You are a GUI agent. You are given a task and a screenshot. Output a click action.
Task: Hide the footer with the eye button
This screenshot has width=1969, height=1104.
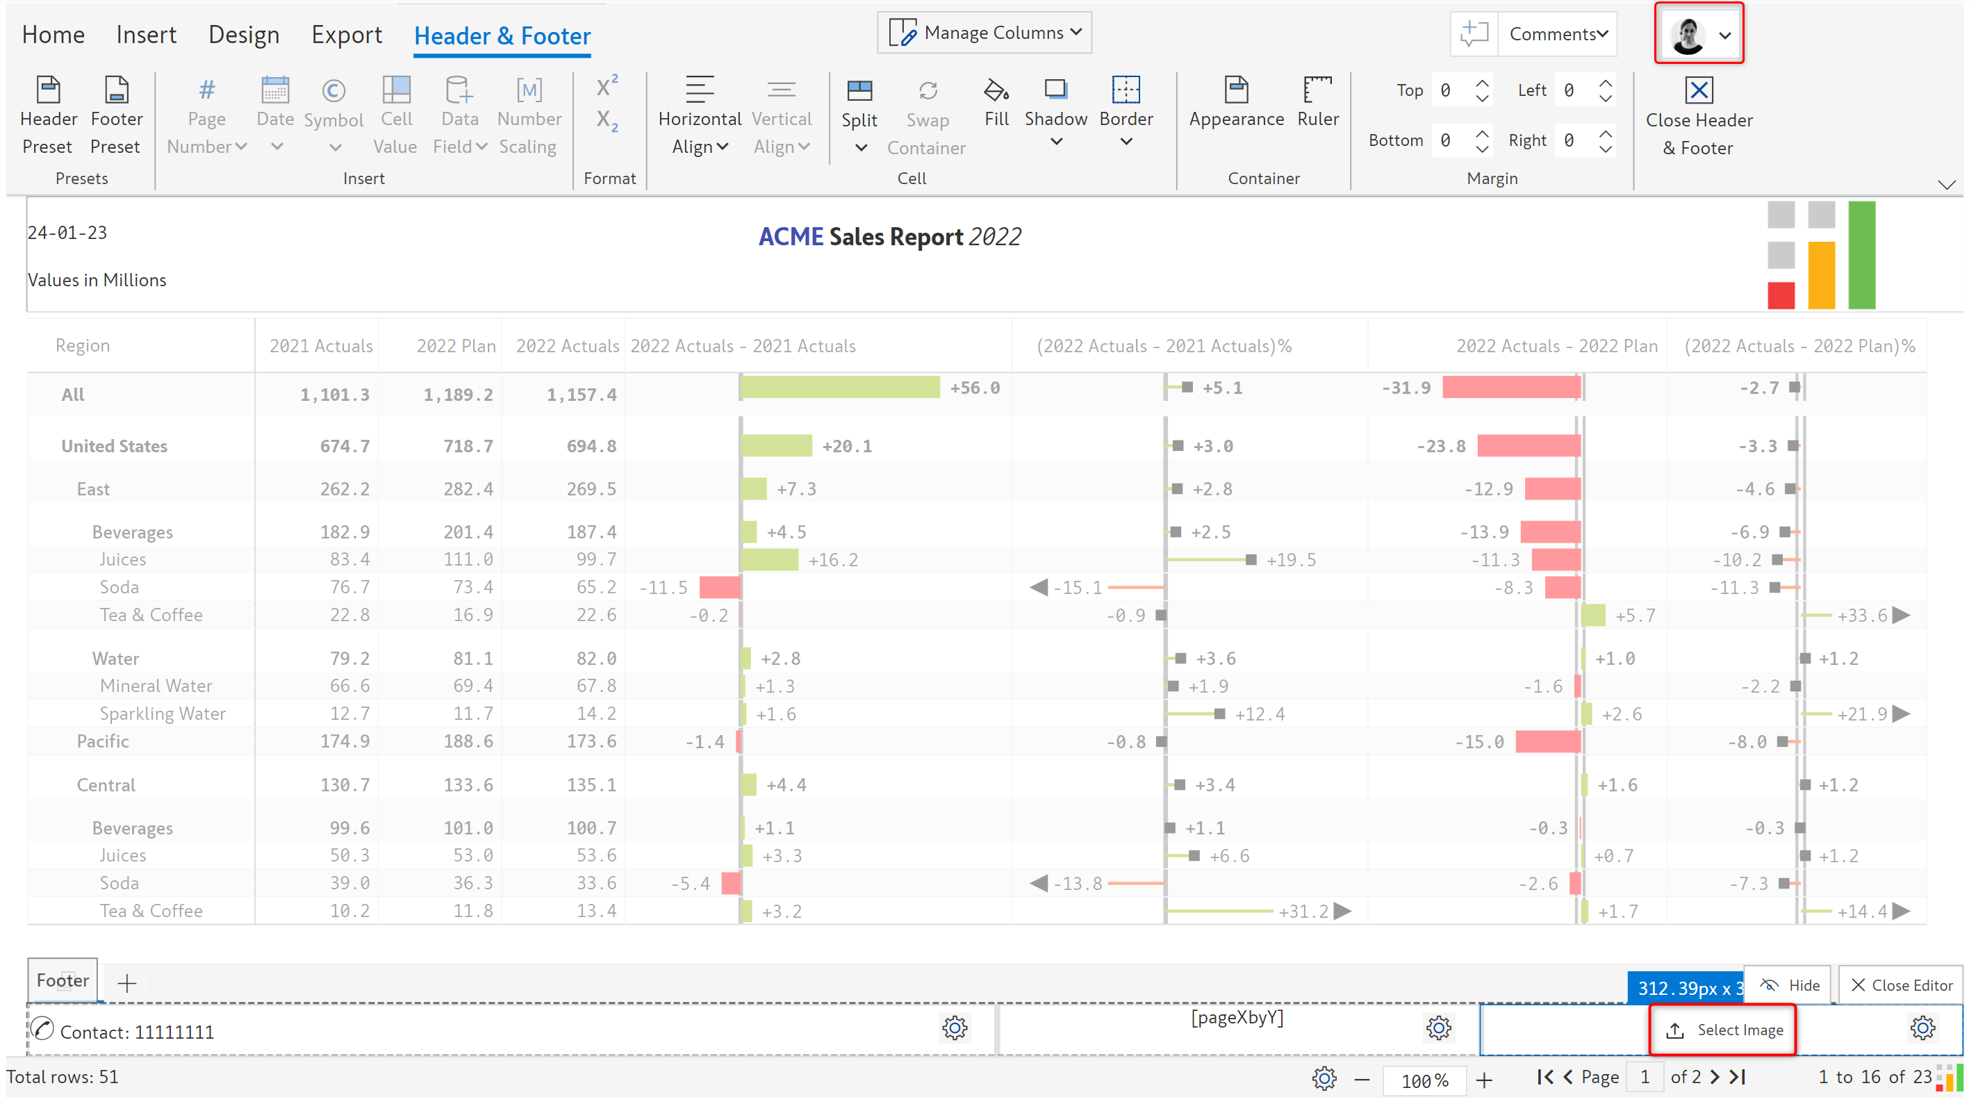point(1788,984)
